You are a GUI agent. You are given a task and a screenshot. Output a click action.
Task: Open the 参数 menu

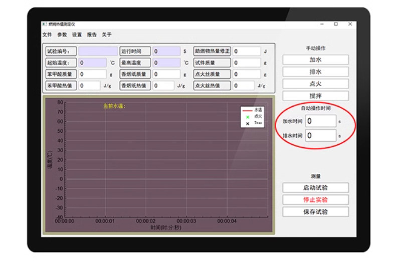click(62, 35)
